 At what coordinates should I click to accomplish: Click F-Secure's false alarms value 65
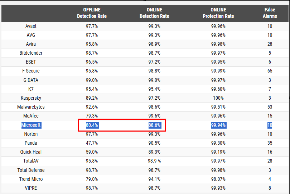(x=270, y=71)
